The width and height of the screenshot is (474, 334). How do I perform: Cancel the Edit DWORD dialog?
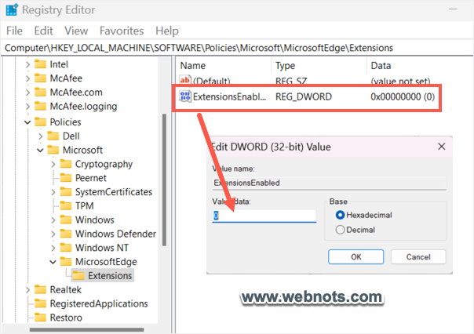(x=417, y=256)
